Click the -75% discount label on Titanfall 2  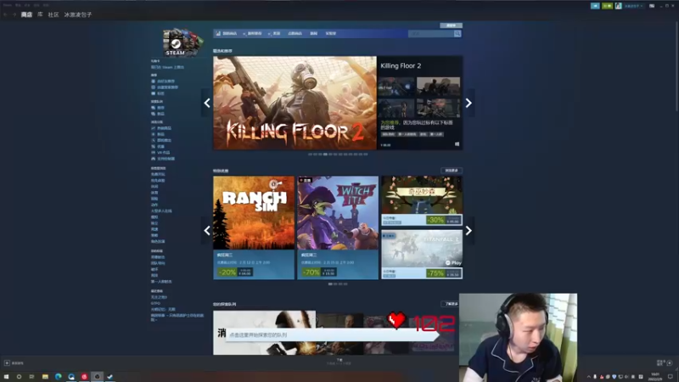(435, 273)
